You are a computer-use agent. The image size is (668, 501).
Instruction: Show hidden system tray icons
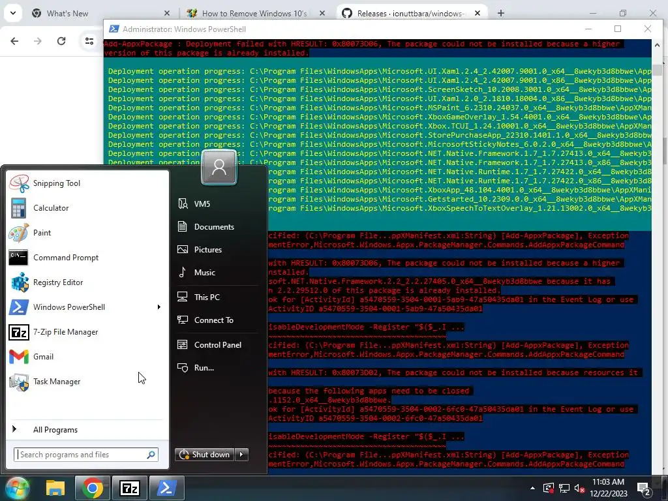pyautogui.click(x=532, y=488)
